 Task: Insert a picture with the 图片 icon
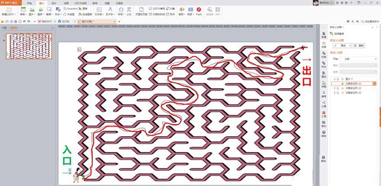(x=32, y=9)
